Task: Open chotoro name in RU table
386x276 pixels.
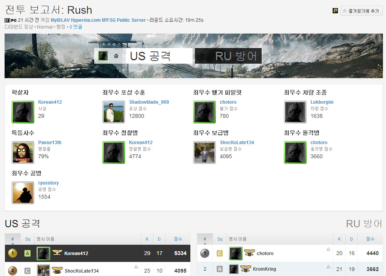Action: pyautogui.click(x=265, y=254)
